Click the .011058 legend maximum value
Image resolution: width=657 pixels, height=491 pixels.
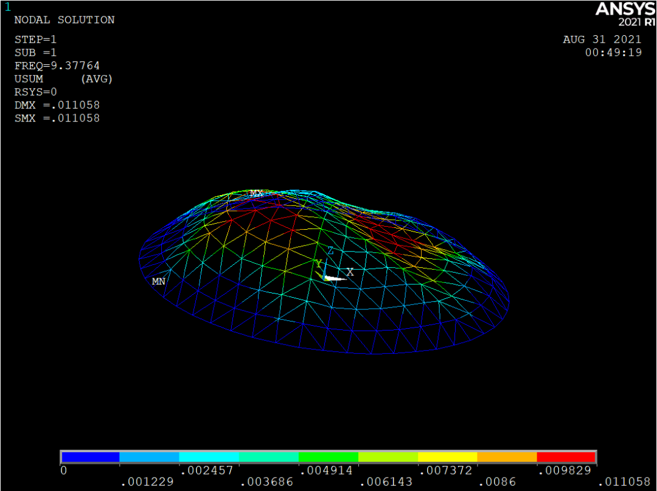624,482
